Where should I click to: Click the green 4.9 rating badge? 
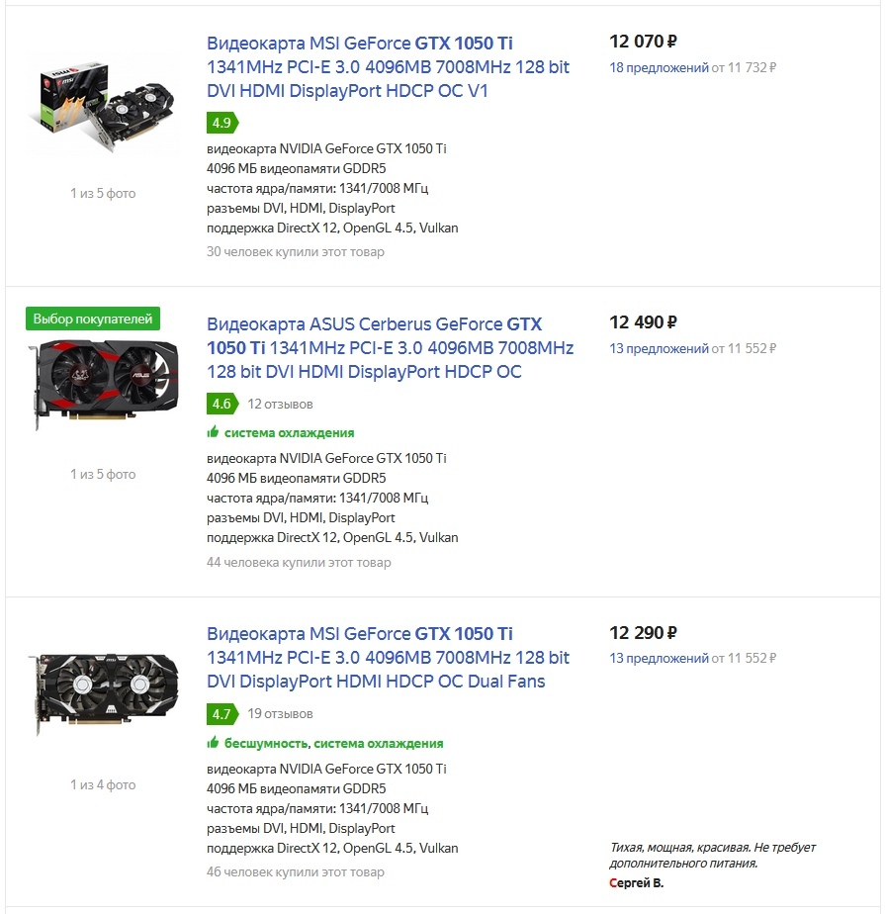(221, 123)
